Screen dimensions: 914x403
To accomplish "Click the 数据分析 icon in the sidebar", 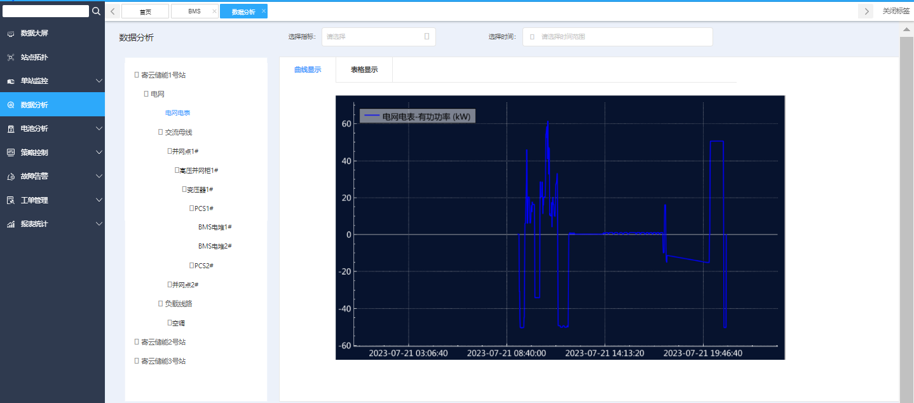I will pyautogui.click(x=11, y=105).
